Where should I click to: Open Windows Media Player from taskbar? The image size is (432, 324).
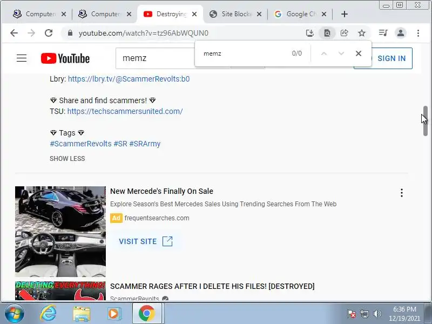coord(114,314)
